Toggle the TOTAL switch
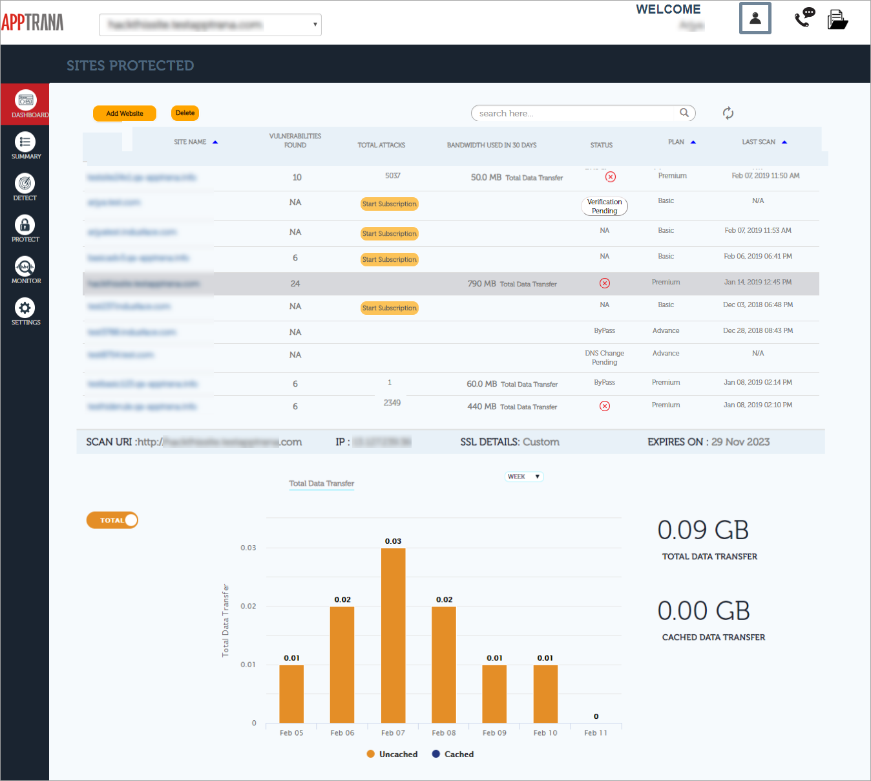The height and width of the screenshot is (781, 871). tap(112, 520)
